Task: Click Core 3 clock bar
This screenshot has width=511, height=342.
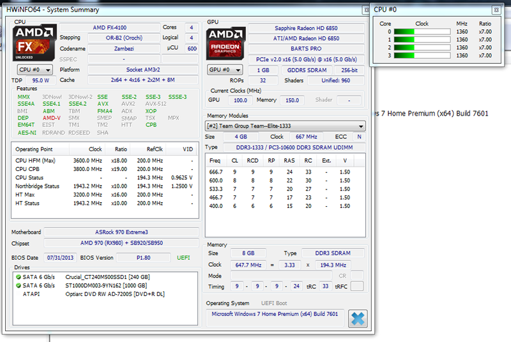Action: point(422,56)
